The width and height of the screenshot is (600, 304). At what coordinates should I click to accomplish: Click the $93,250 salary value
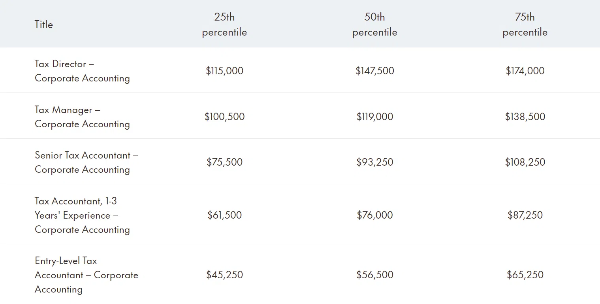(374, 162)
